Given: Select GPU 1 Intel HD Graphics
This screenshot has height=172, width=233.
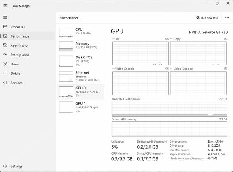Looking at the screenshot, I should click(x=81, y=107).
